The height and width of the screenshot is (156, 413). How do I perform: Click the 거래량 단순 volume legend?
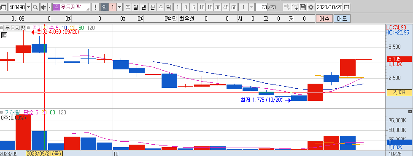[19, 112]
